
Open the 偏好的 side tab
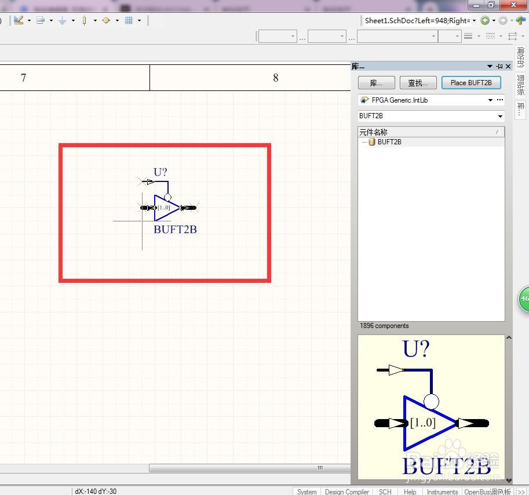(x=521, y=57)
